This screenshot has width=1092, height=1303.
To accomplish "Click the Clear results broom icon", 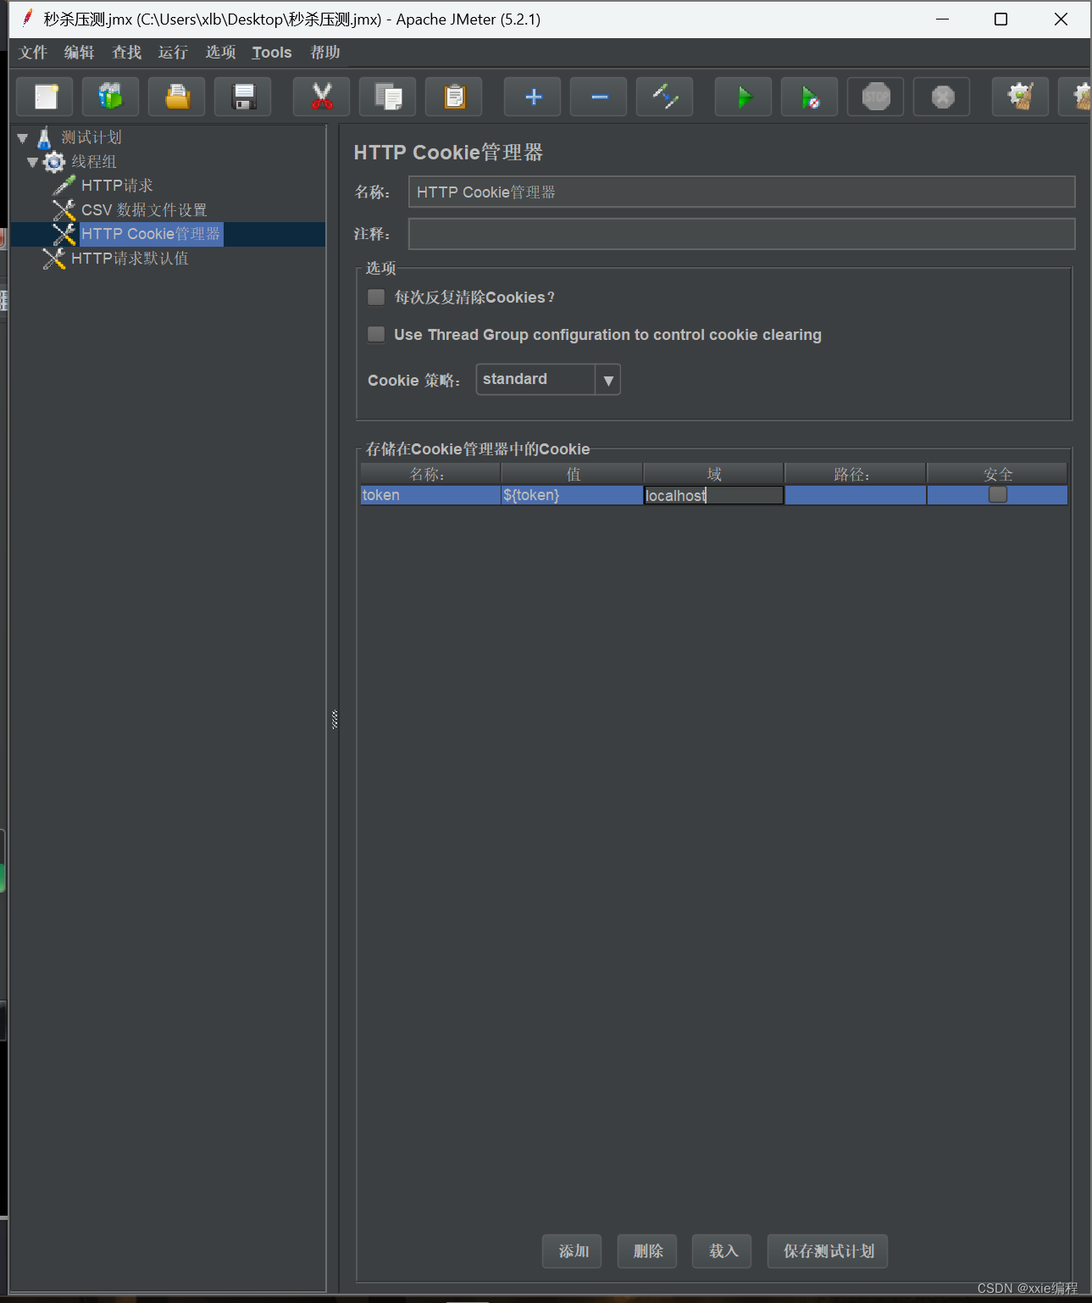I will [1021, 97].
